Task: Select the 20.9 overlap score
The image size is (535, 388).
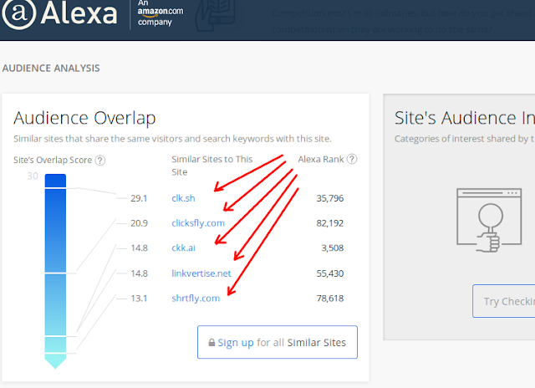Action: [140, 223]
